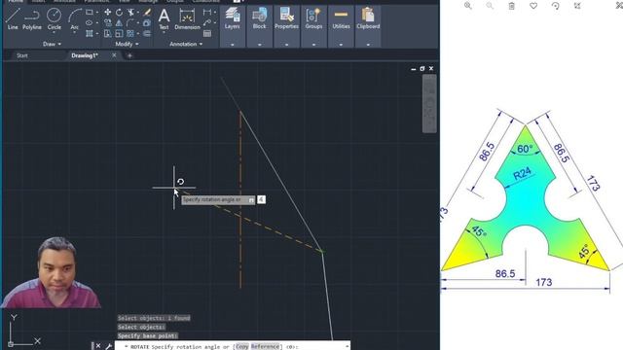Select the Stretch tool icon

(108, 34)
